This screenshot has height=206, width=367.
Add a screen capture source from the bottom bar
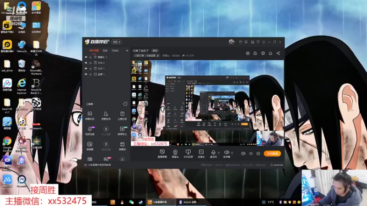click(162, 154)
